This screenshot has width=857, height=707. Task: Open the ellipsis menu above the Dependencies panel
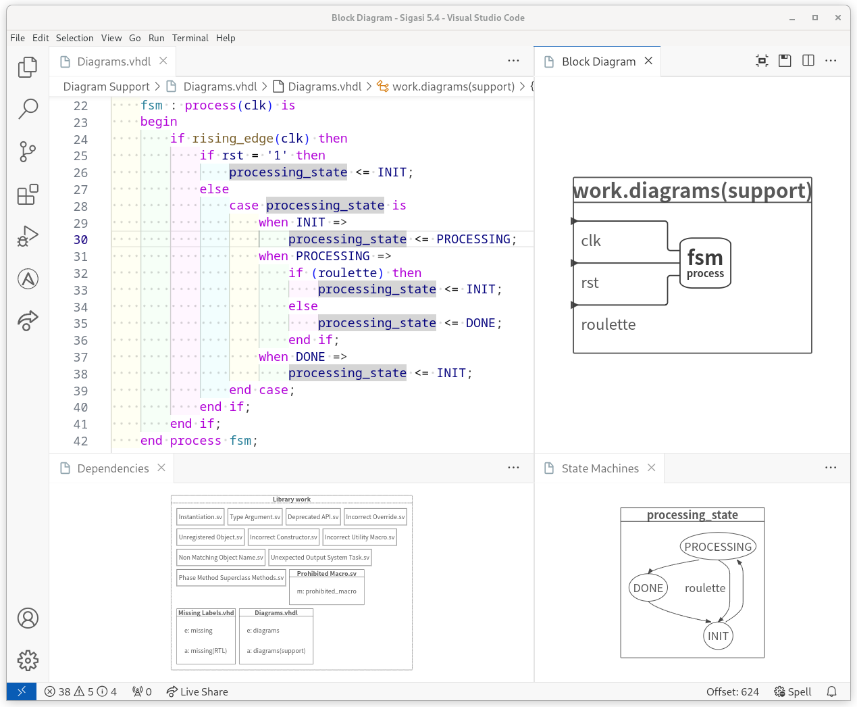tap(513, 467)
